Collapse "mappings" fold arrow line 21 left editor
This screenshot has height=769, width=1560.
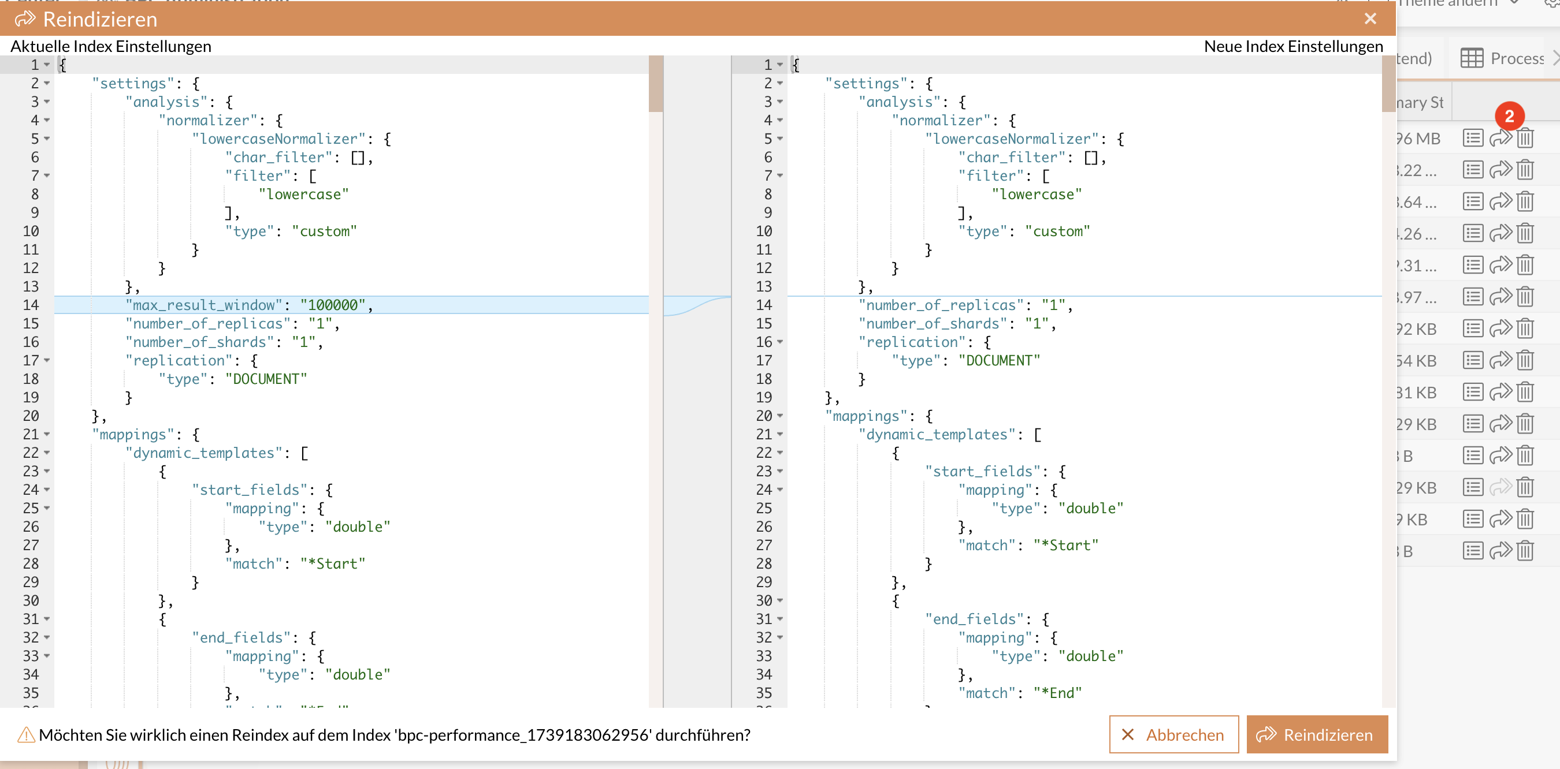47,434
